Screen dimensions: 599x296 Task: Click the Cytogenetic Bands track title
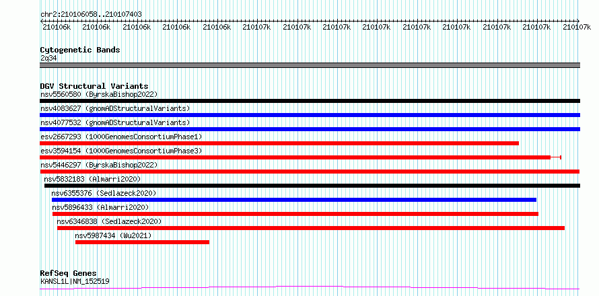(80, 50)
